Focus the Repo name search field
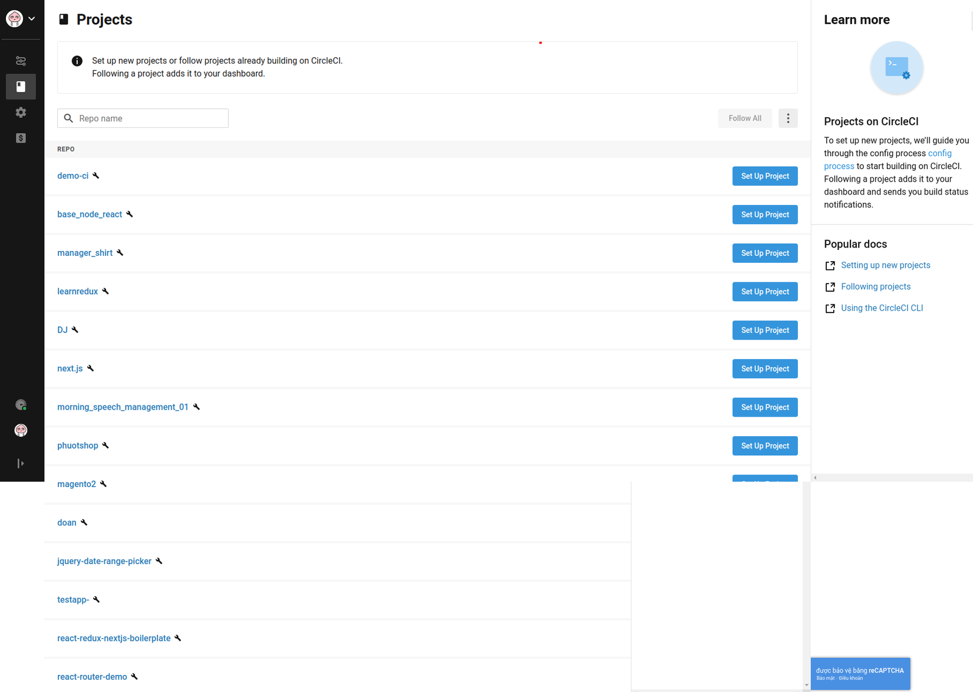This screenshot has width=973, height=692. [x=143, y=118]
